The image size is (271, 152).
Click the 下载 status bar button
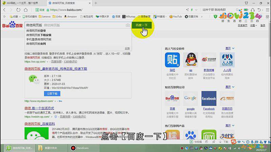click(x=224, y=142)
